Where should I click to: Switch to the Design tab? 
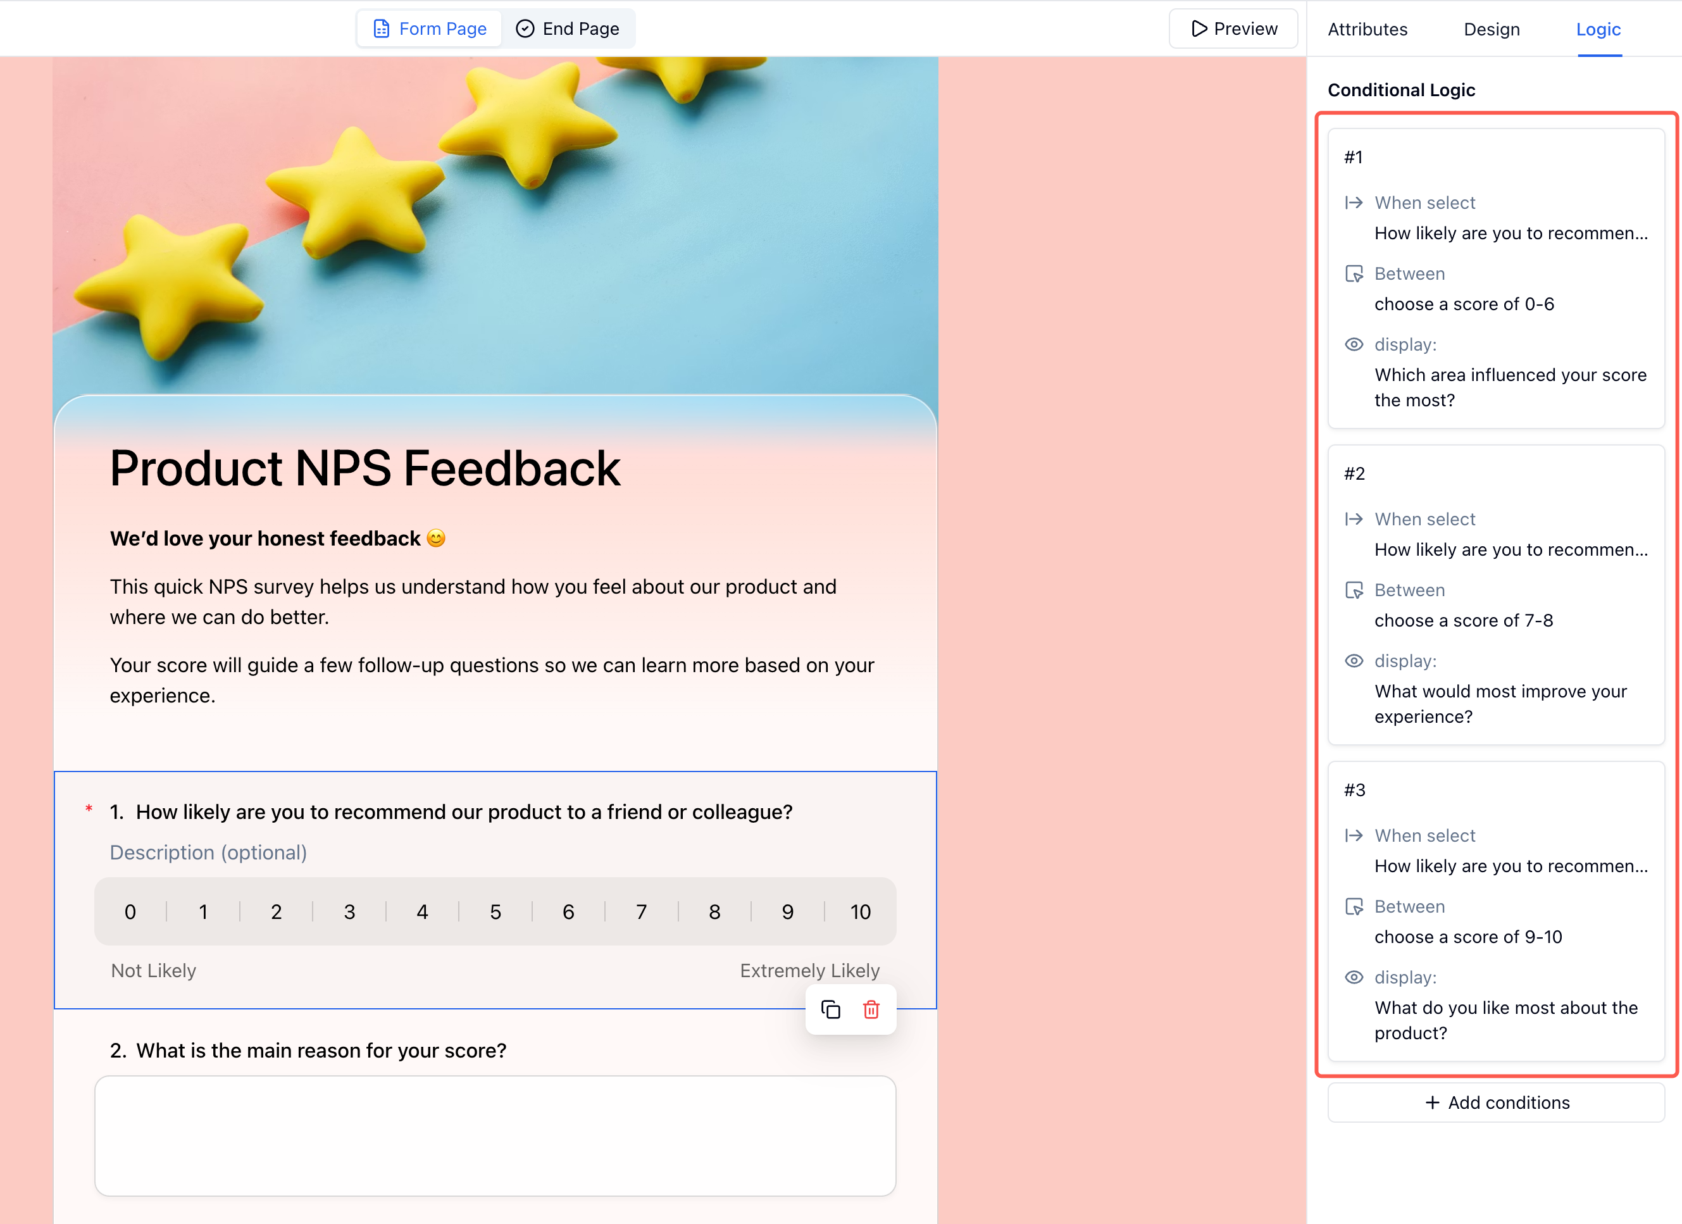1492,30
